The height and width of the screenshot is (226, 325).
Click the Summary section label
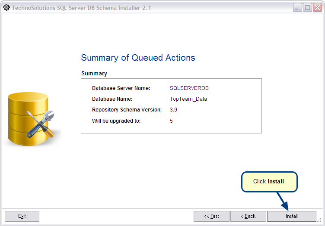[x=94, y=74]
